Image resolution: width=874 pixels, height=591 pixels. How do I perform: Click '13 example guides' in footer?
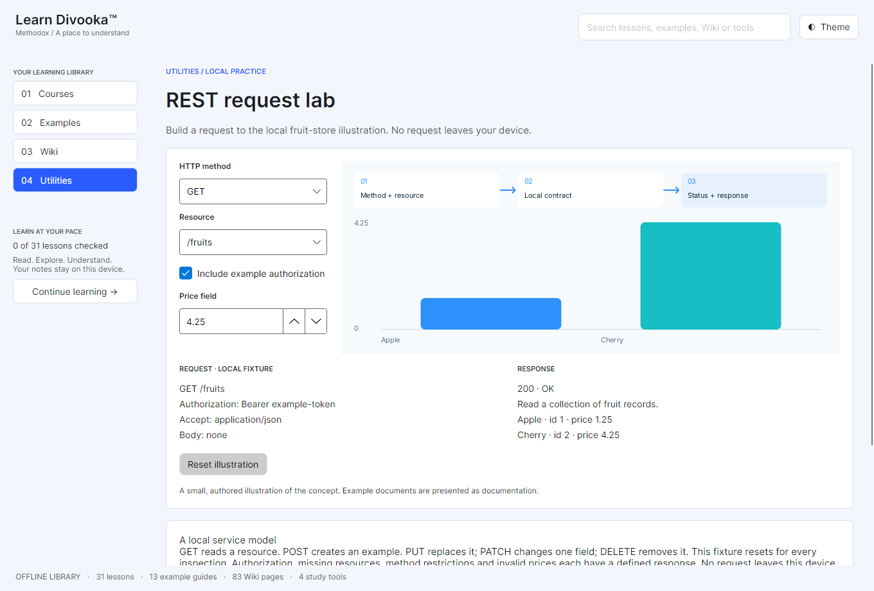(183, 577)
